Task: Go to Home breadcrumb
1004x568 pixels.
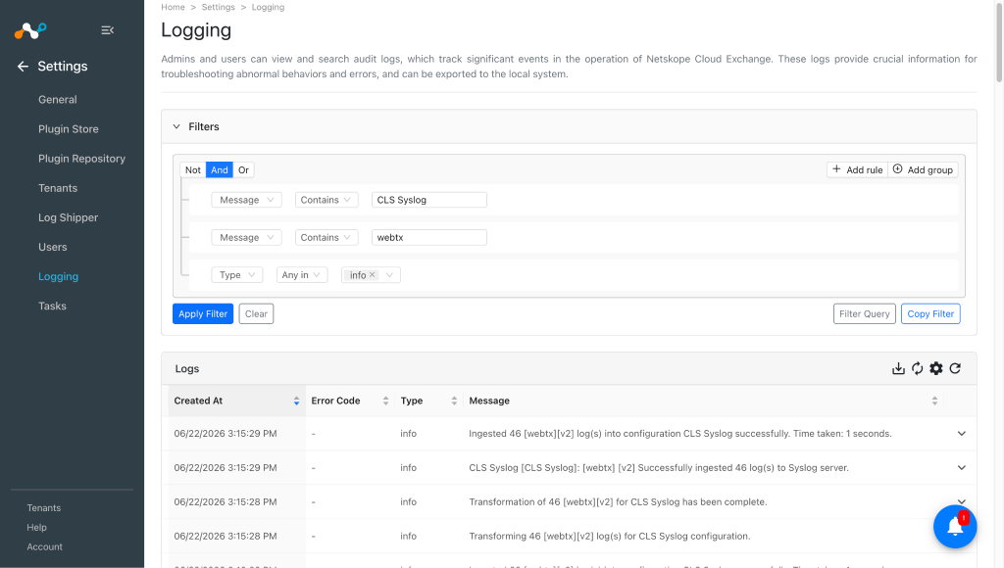Action: [x=173, y=7]
